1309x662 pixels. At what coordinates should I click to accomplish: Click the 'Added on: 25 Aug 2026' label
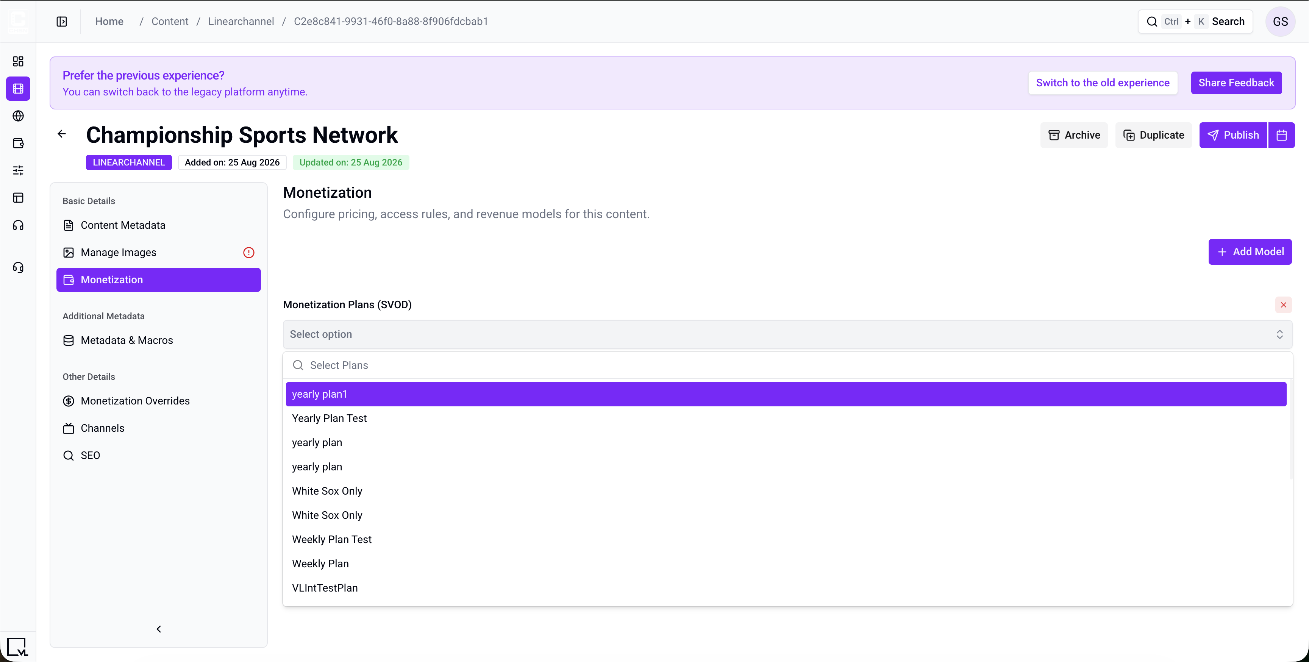tap(232, 162)
